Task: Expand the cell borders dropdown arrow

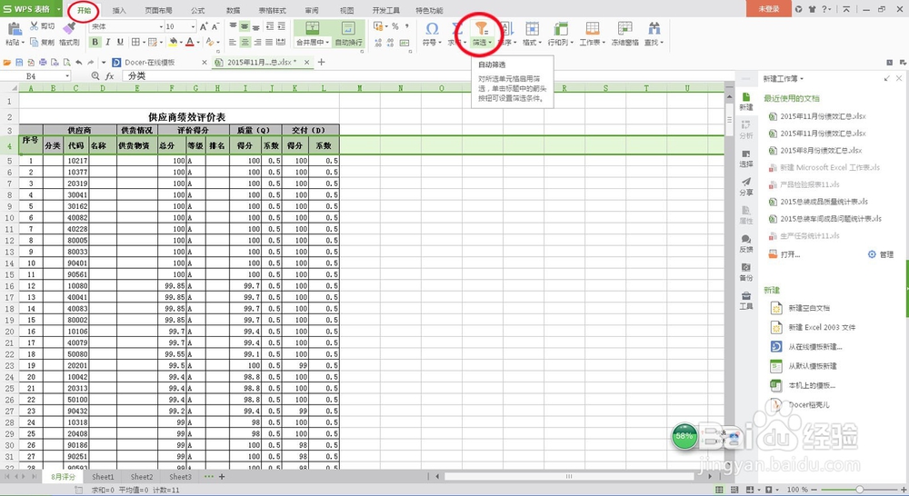Action: click(143, 43)
